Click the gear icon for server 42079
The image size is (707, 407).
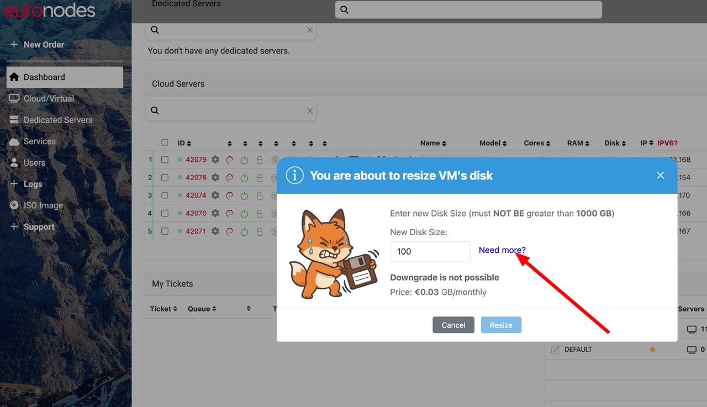(215, 160)
